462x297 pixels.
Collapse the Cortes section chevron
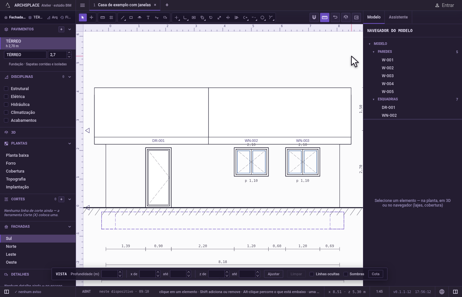(x=70, y=199)
